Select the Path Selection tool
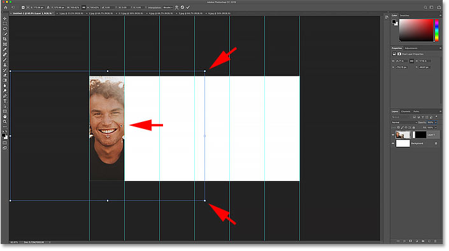 coord(5,106)
